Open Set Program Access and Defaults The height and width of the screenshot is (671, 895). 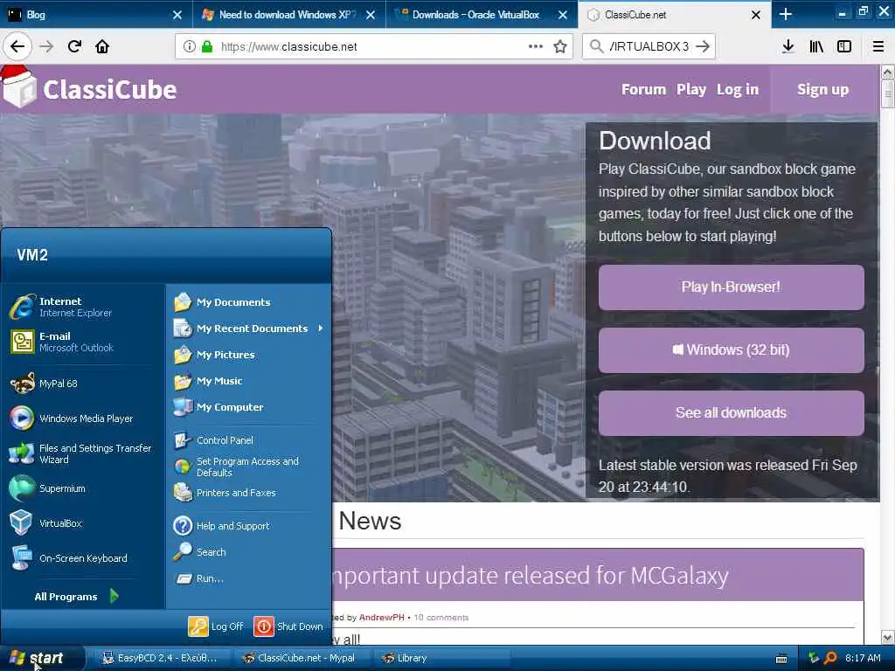click(x=249, y=467)
